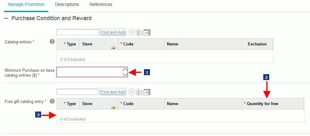Increase Minimum Purchase value with up arrow
Image resolution: width=310 pixels, height=136 pixels.
[x=125, y=70]
